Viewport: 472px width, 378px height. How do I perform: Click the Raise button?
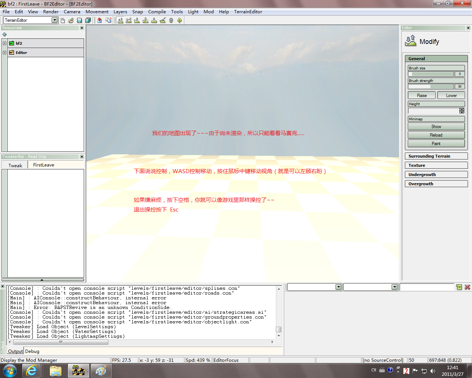pyautogui.click(x=422, y=95)
